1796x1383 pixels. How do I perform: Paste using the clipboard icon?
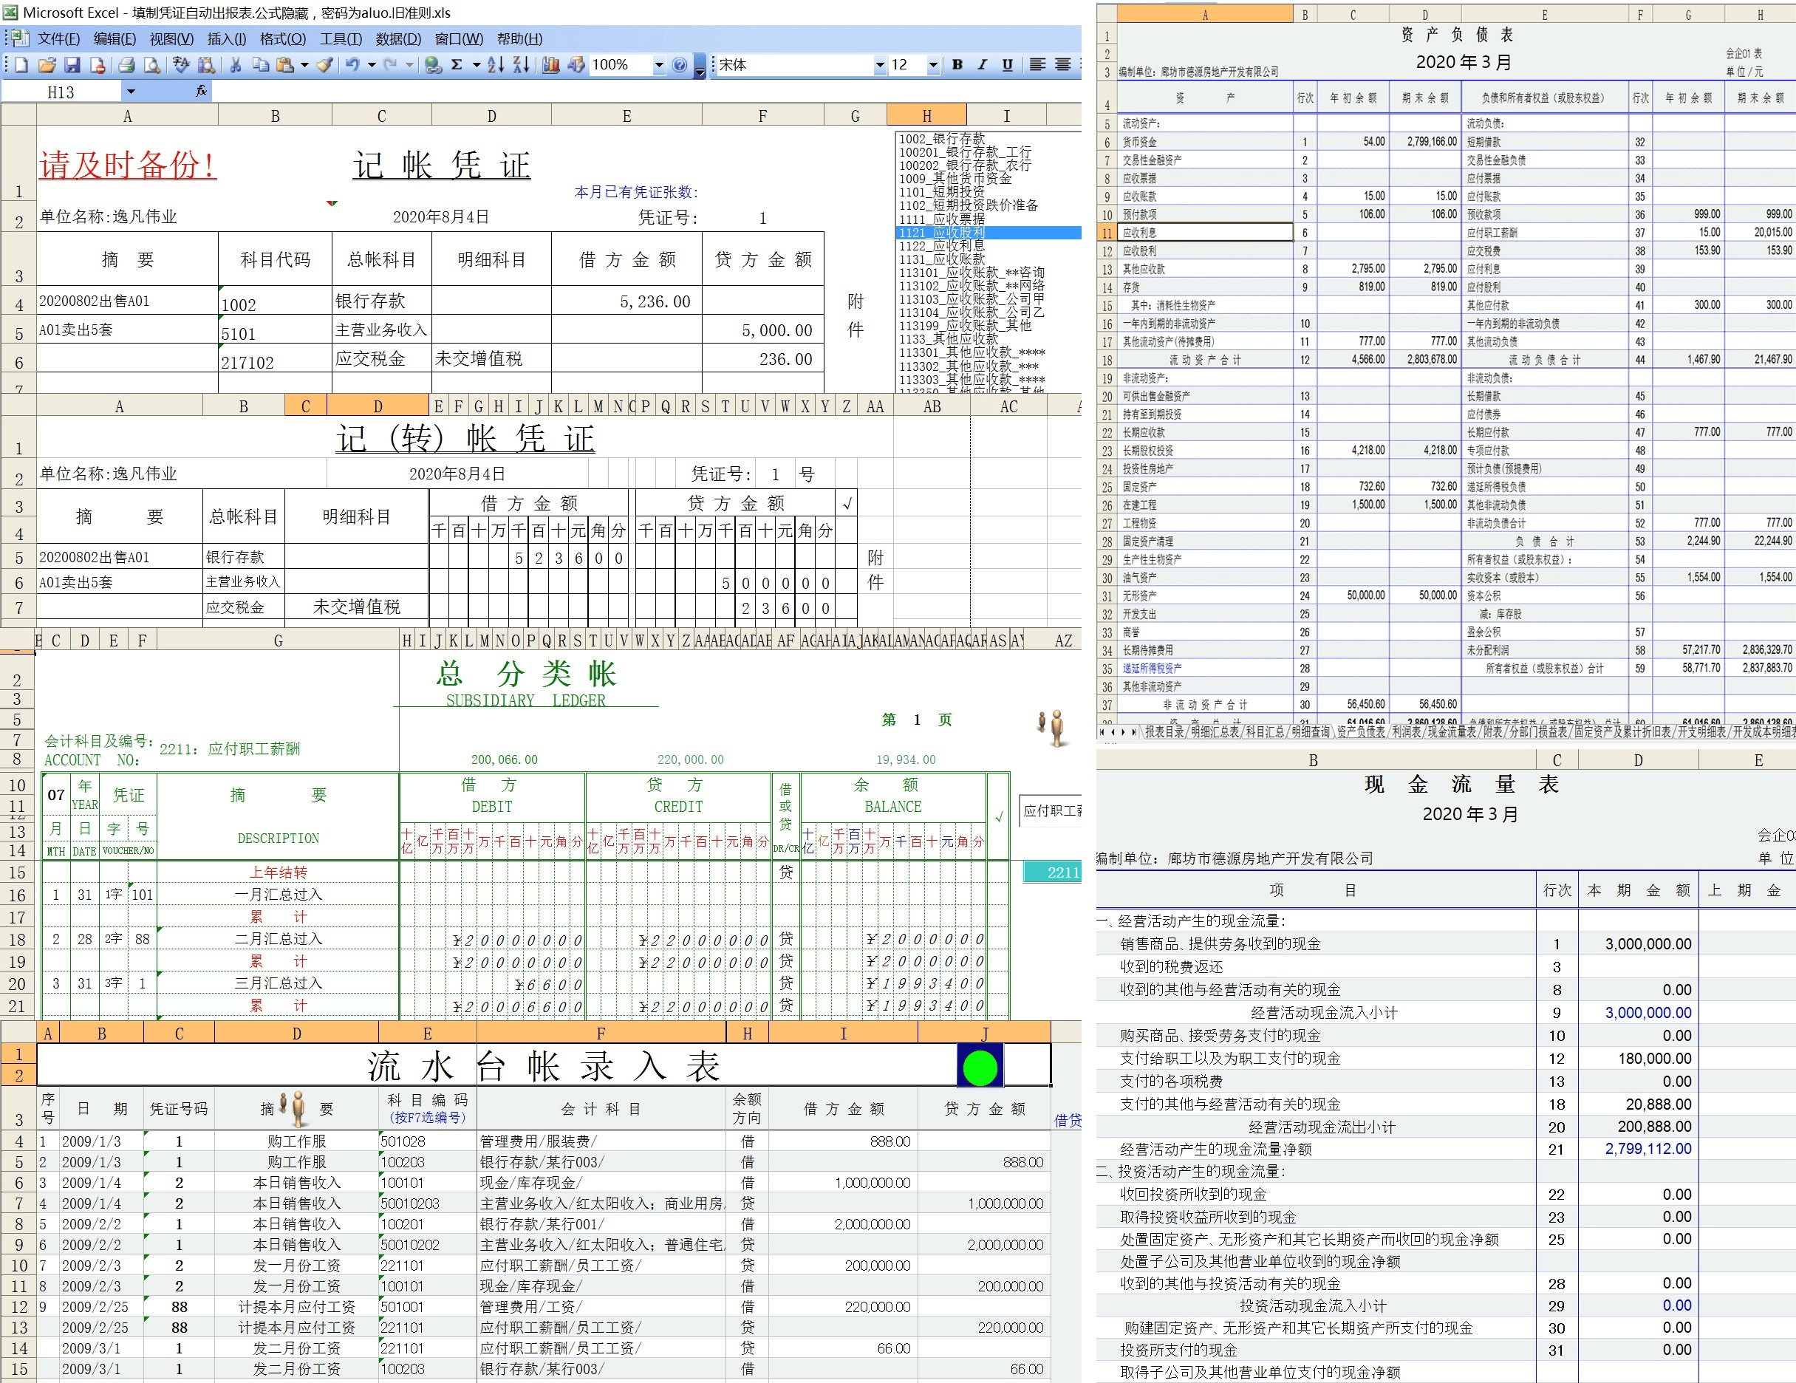[x=285, y=65]
